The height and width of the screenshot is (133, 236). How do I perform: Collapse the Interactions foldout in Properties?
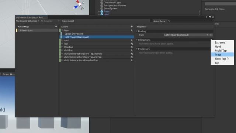coord(137,40)
